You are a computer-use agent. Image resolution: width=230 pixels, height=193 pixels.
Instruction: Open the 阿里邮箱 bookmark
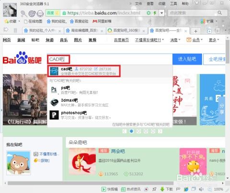(102, 21)
